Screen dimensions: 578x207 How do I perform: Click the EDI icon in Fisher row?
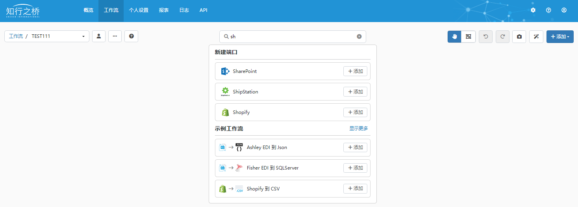tap(222, 168)
